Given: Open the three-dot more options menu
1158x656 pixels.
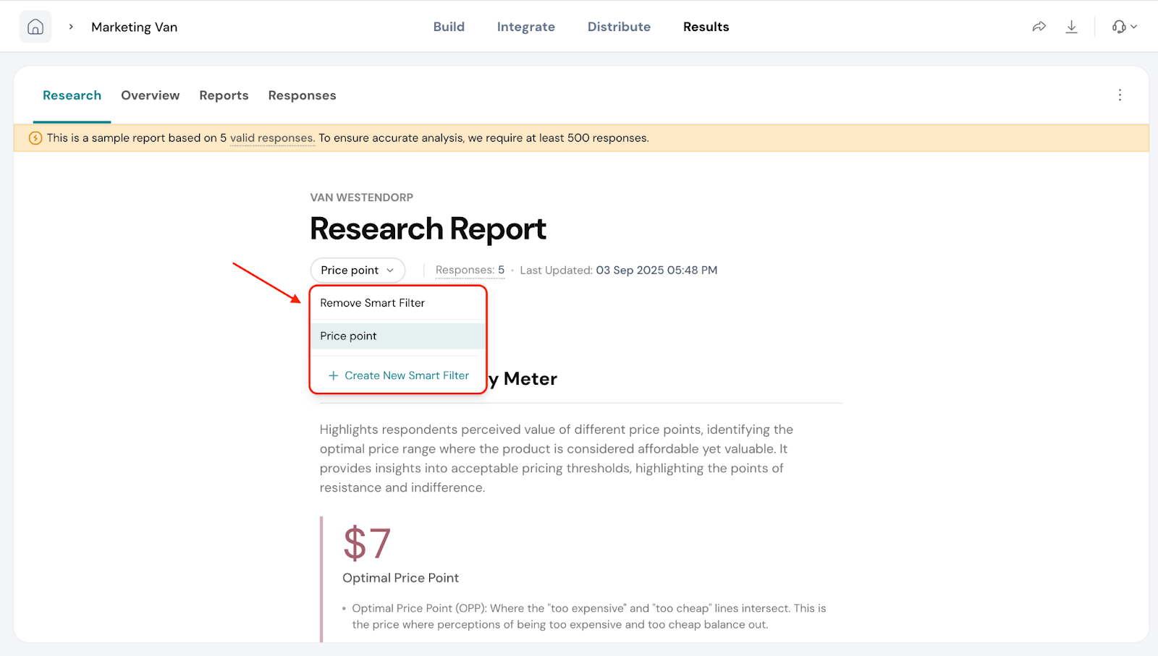Looking at the screenshot, I should (x=1120, y=95).
